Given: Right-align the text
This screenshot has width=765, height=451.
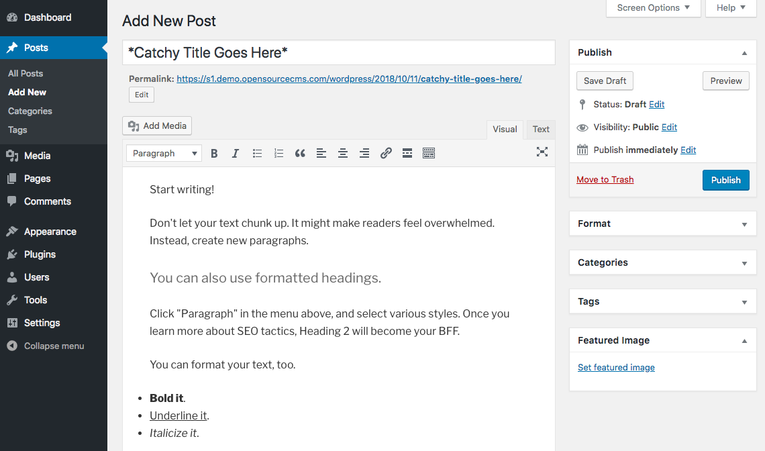Looking at the screenshot, I should pyautogui.click(x=364, y=153).
